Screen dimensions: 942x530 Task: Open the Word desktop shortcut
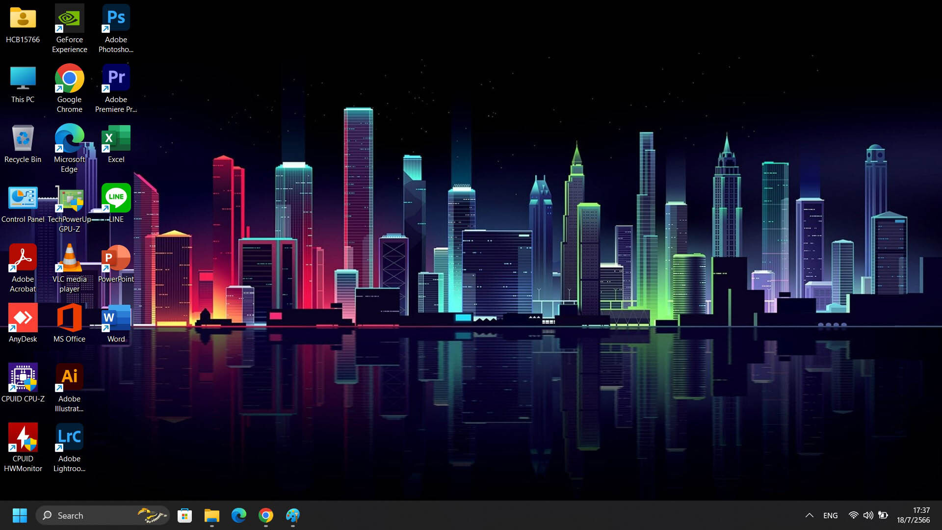(x=116, y=324)
